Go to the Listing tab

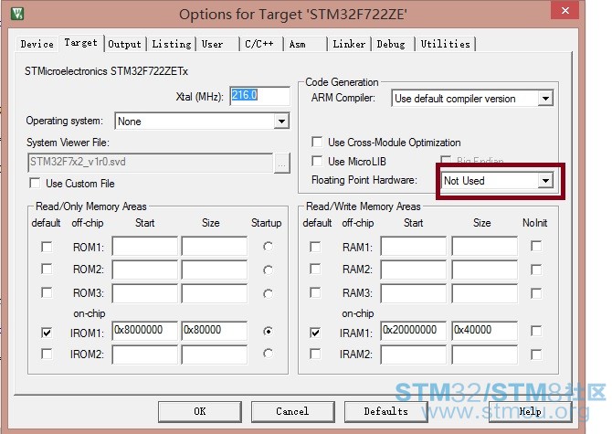172,44
